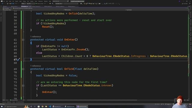The image size is (192, 108).
Task: Open the Any CPU platform dropdown
Action: click(31, 4)
